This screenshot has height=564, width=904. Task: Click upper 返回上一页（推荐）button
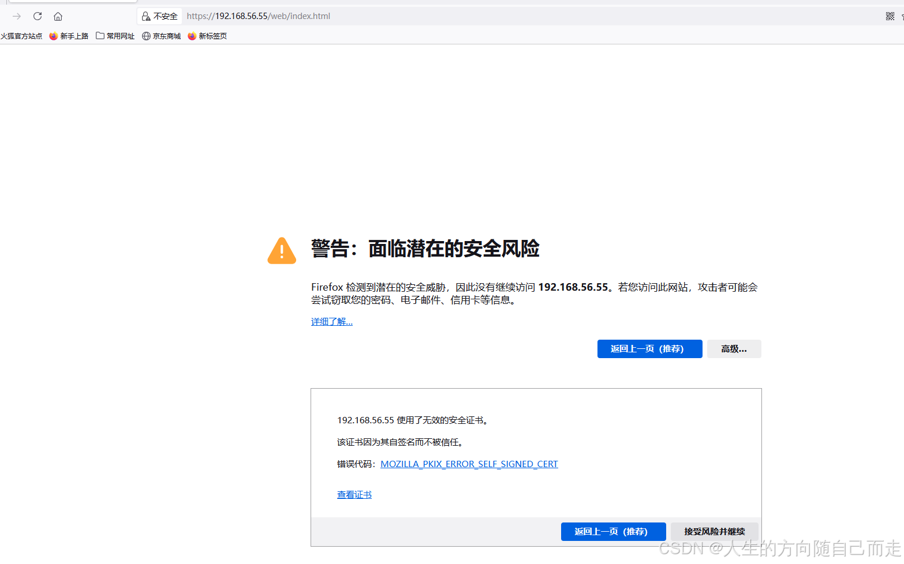(x=649, y=349)
